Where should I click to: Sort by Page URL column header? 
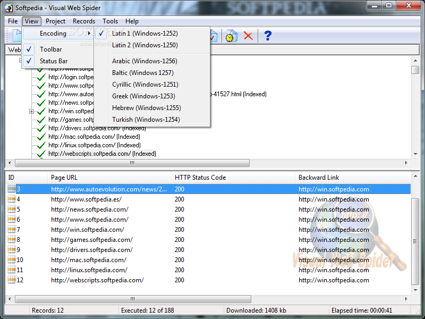click(x=109, y=178)
